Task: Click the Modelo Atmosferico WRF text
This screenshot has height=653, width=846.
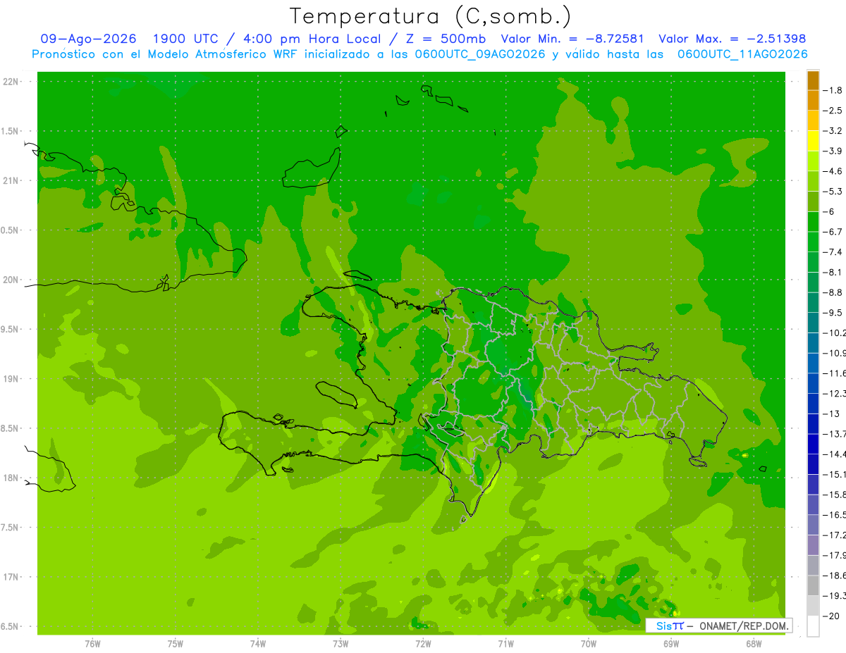Action: [222, 54]
